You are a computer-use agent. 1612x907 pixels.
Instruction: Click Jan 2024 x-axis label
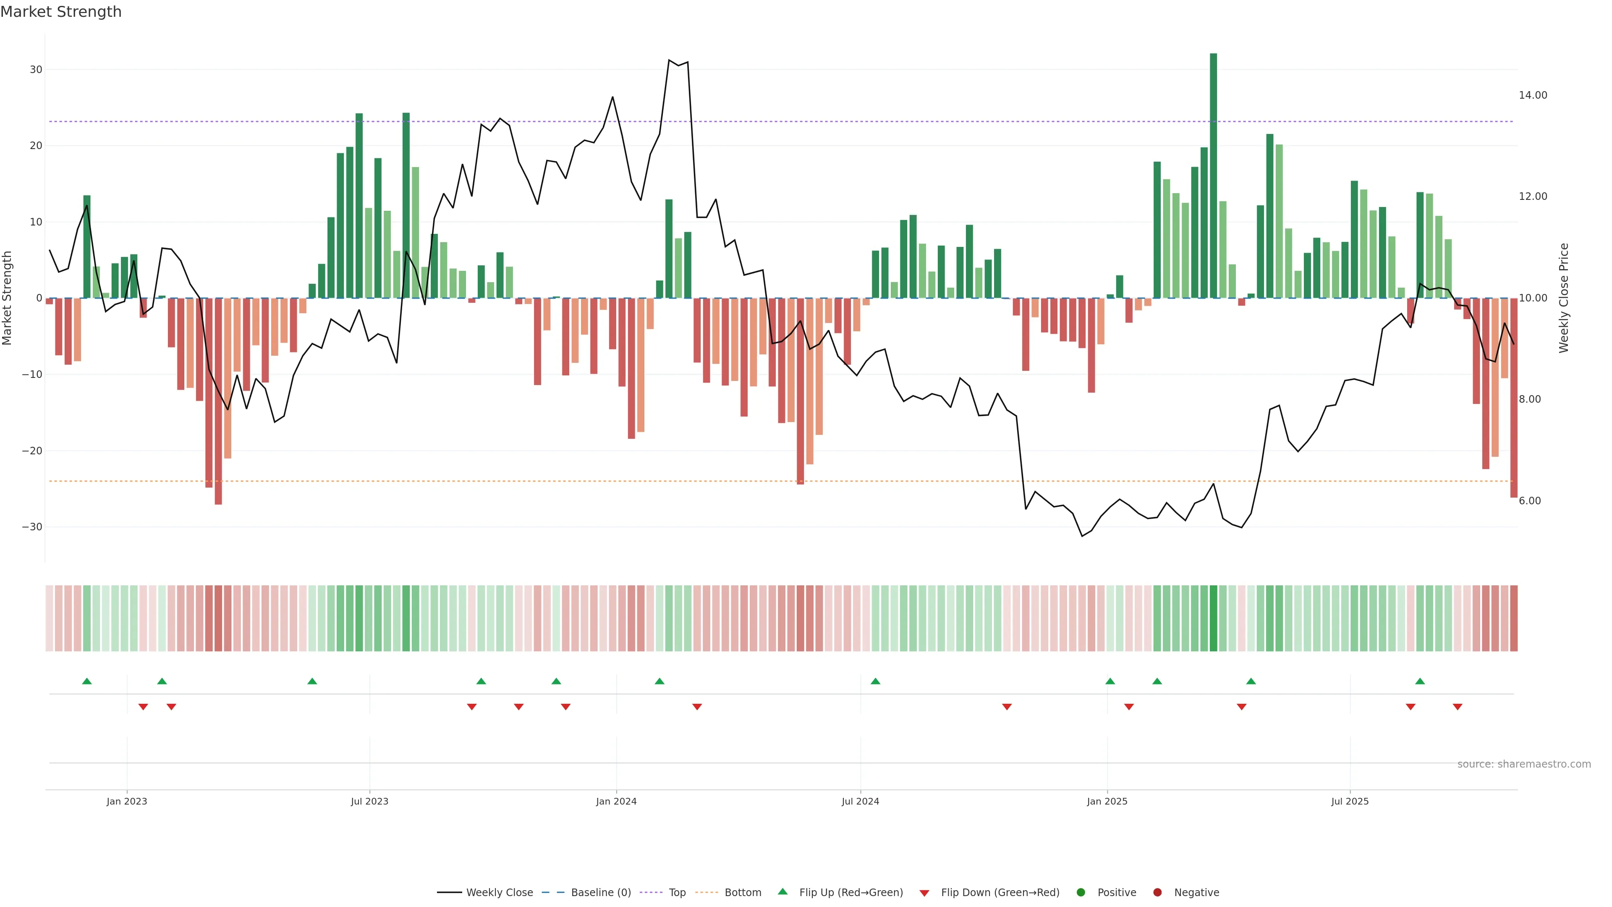(x=616, y=801)
